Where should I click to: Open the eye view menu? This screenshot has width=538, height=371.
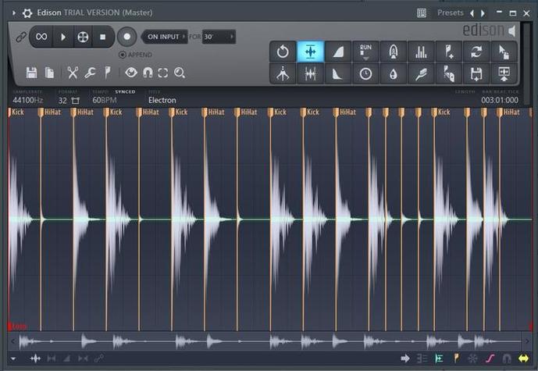(131, 73)
